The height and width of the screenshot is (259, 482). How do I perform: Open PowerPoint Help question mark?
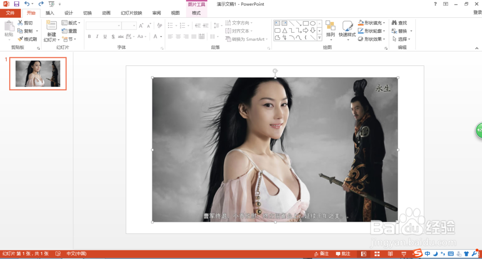tap(435, 4)
